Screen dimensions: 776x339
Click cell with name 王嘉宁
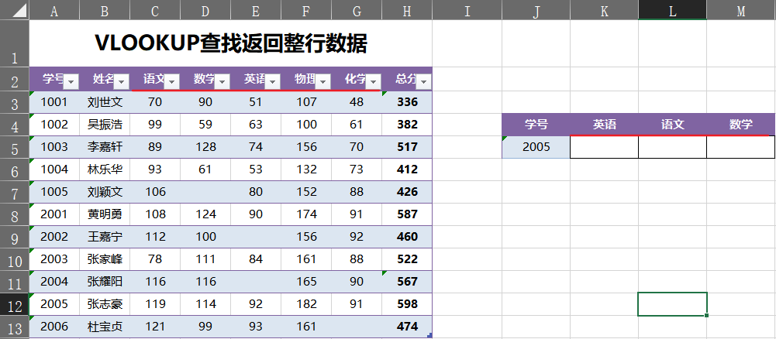[x=105, y=237]
